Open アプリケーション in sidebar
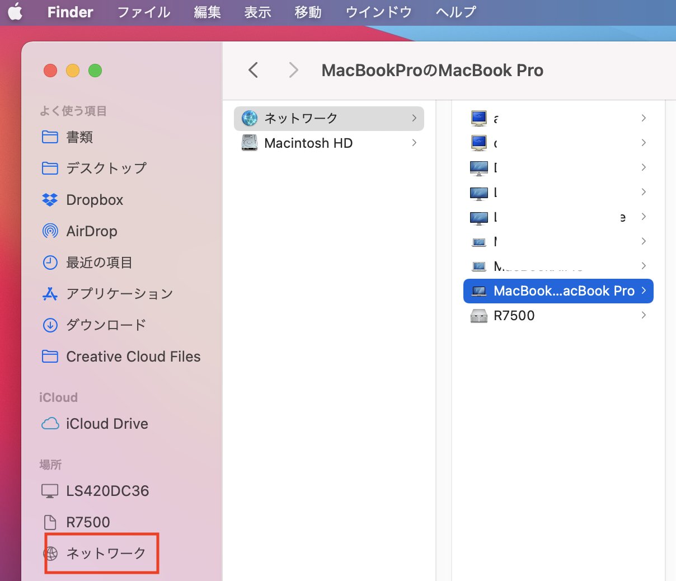676x581 pixels. [x=119, y=294]
